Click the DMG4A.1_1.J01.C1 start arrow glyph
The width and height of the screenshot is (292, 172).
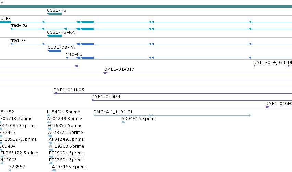click(x=94, y=115)
